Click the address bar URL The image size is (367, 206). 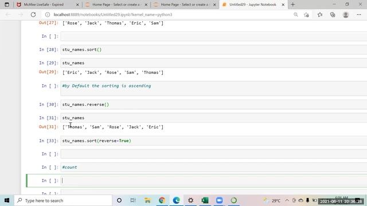click(x=113, y=14)
